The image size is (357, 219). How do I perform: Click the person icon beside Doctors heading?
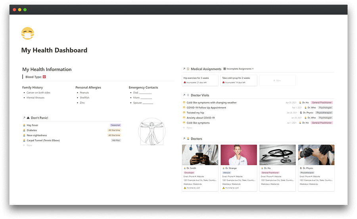188,138
